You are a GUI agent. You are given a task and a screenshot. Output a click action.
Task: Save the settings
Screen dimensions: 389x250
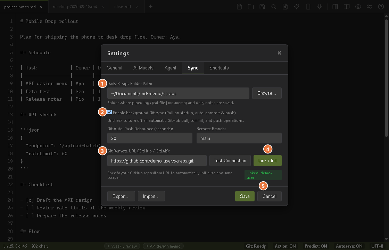tap(245, 196)
